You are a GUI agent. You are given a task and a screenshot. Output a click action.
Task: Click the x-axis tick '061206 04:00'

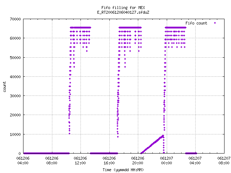coord(23,161)
